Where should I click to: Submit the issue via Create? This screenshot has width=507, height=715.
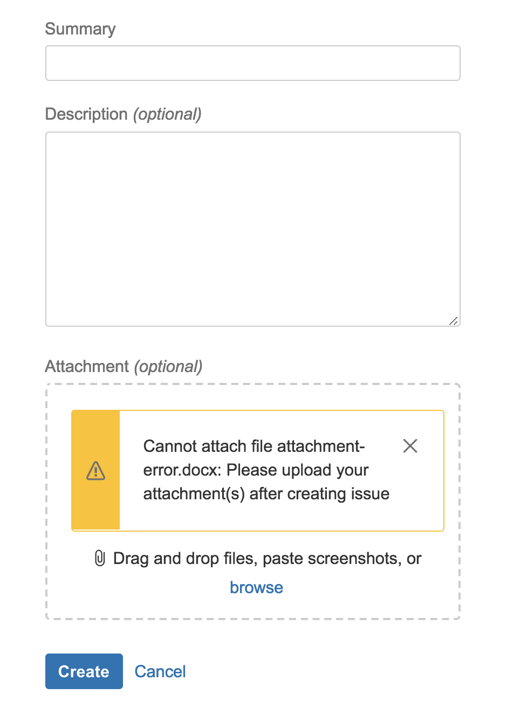click(84, 671)
